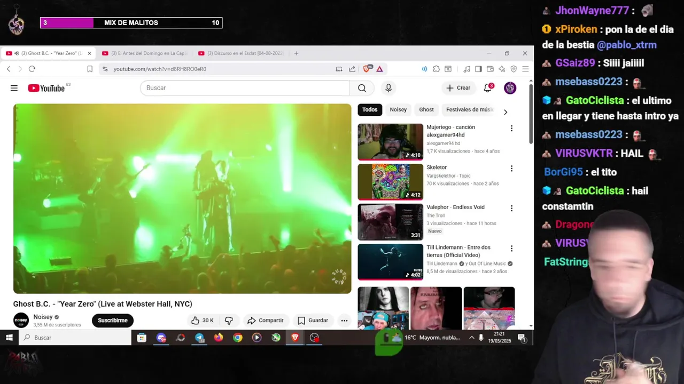Bookmark this page in Brave
This screenshot has width=684, height=384.
click(90, 69)
